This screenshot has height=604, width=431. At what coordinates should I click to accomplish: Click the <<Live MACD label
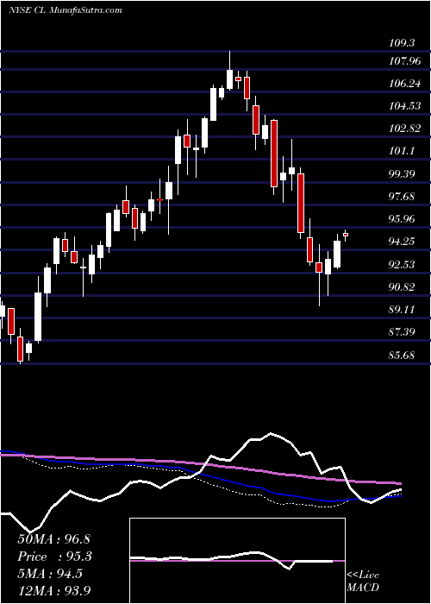pos(363,582)
